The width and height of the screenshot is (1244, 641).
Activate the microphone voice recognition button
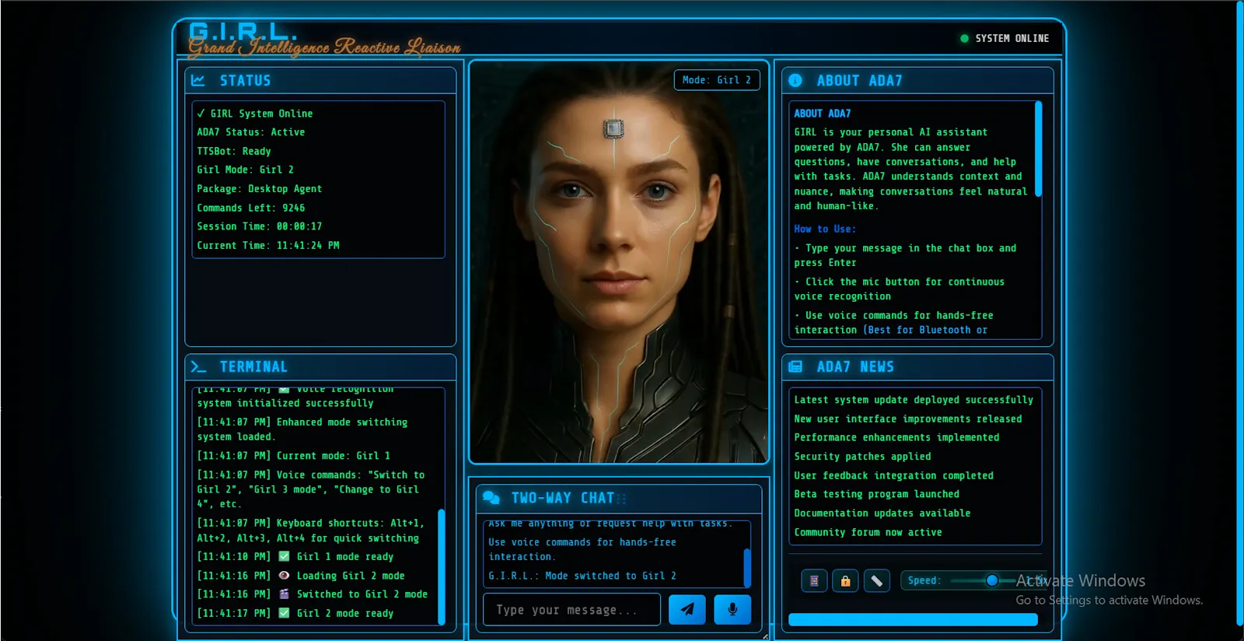pos(732,610)
